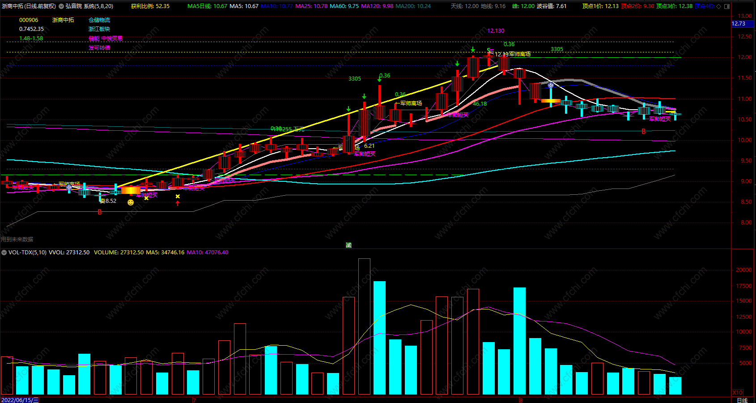This screenshot has width=756, height=403.
Task: Click the '日线' period label at bottom right
Action: [742, 400]
